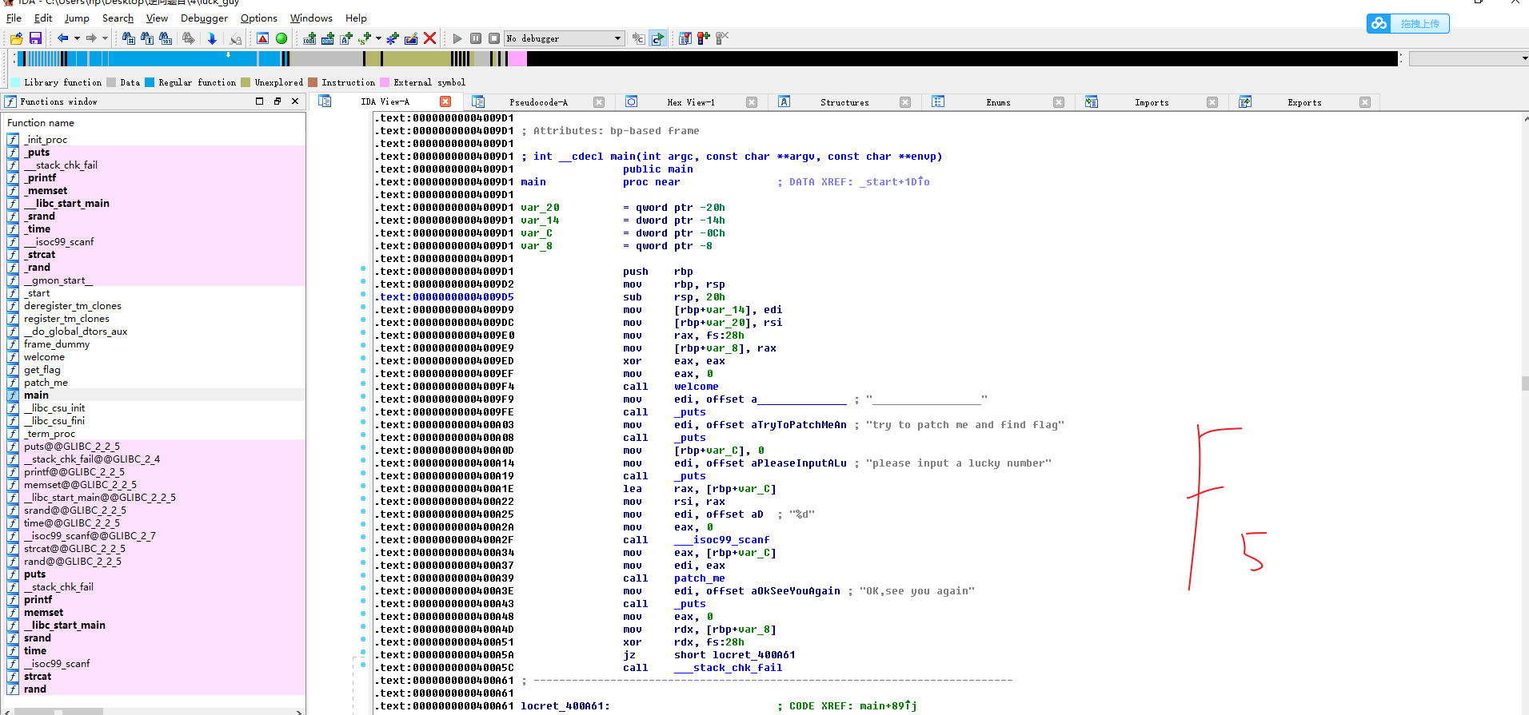Select get_flag in the Functions list
1529x715 pixels.
(42, 370)
